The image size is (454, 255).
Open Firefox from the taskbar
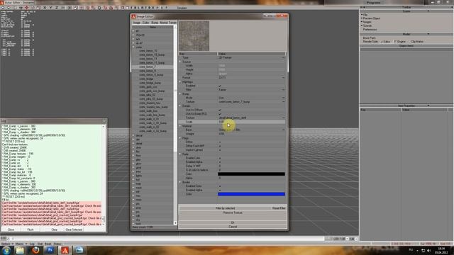[x=35, y=250]
